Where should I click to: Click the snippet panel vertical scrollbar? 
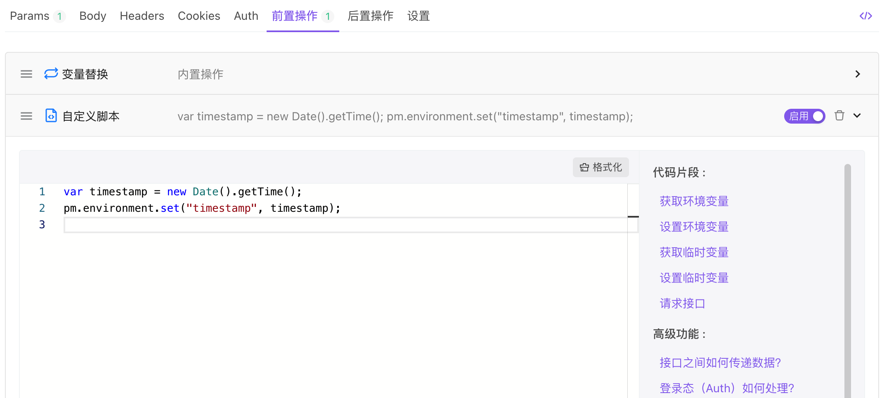[847, 280]
